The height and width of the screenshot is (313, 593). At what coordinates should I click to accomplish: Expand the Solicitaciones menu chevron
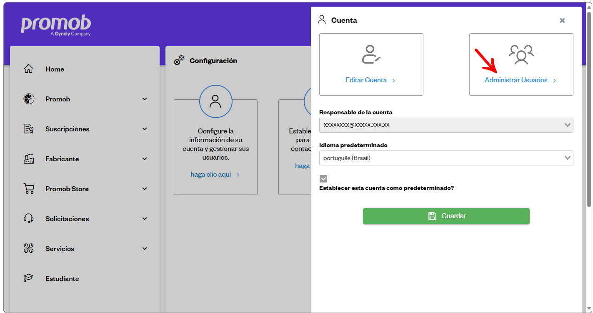pos(145,219)
